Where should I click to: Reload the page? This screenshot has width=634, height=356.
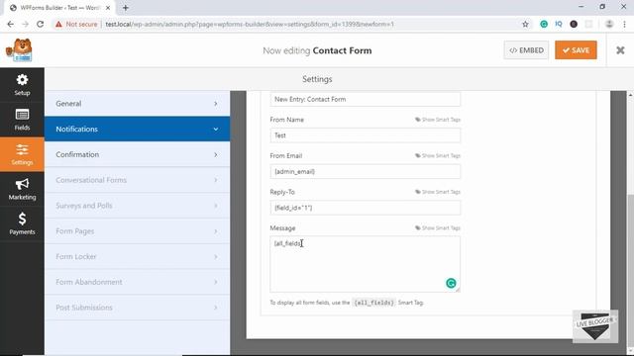40,24
